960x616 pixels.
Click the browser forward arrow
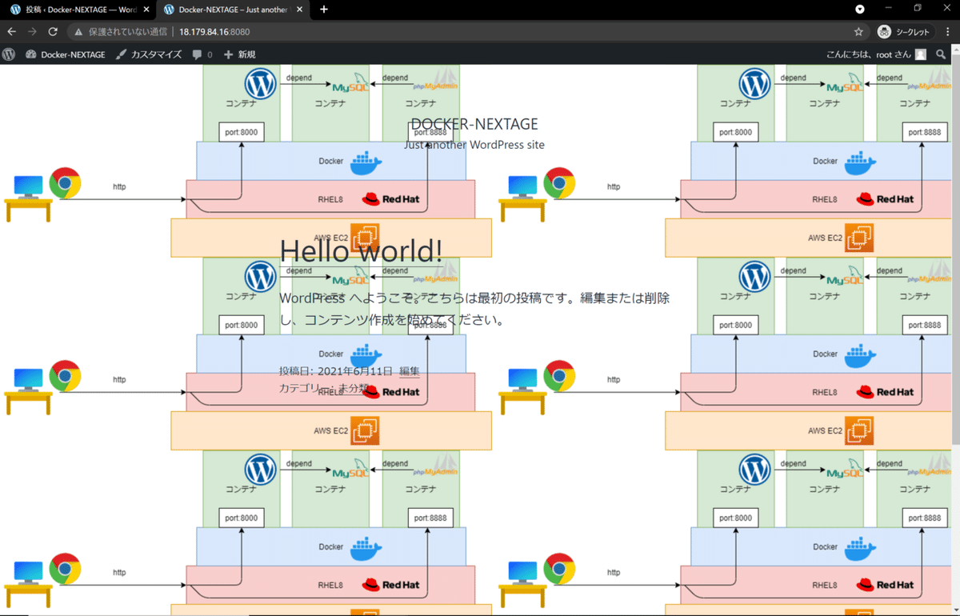click(32, 32)
